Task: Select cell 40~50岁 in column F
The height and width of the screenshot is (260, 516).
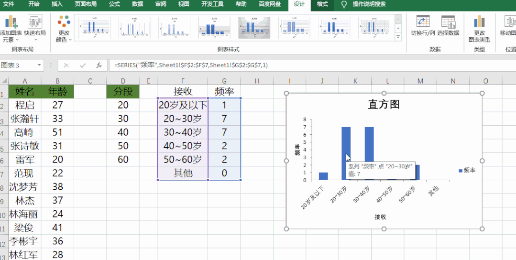Action: tap(183, 146)
